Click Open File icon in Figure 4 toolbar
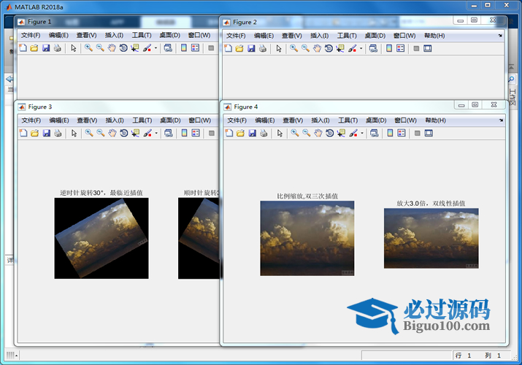 (239, 133)
